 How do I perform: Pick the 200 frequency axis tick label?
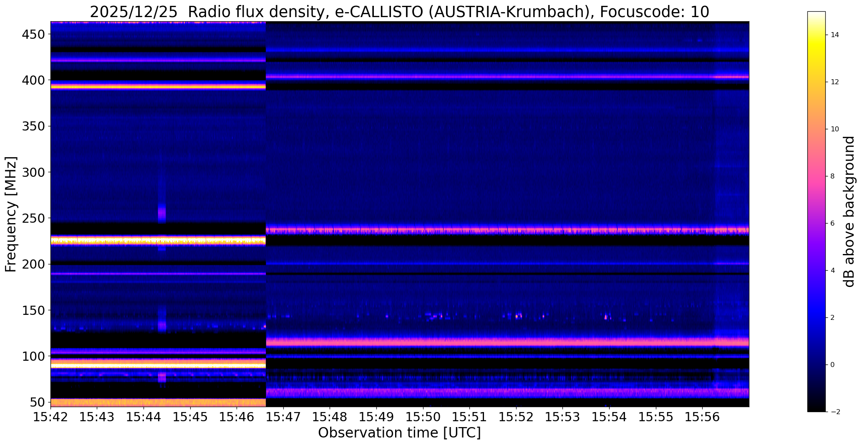pos(33,264)
